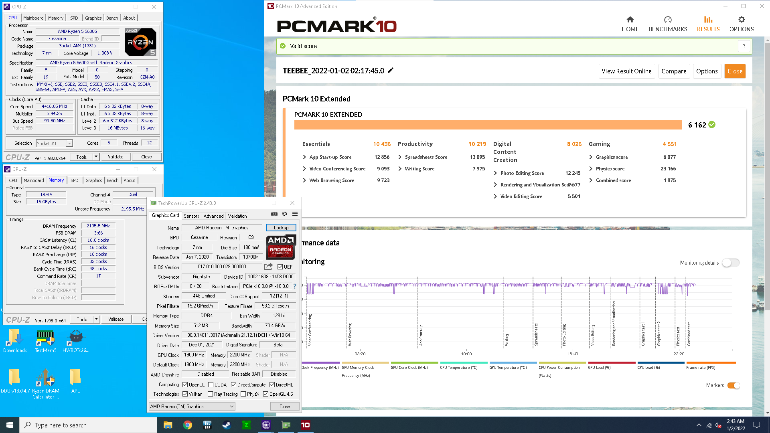Open CPU-Z Tools dropdown arrow in top window
770x433 pixels.
click(x=96, y=157)
